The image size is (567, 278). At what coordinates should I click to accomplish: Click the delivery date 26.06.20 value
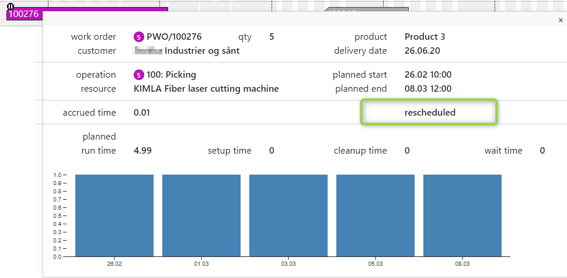point(422,51)
